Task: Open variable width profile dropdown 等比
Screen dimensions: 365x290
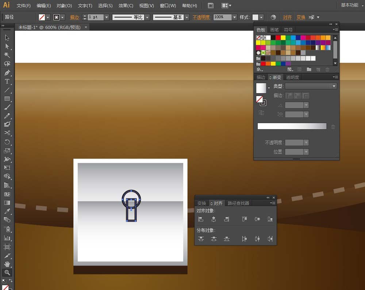Action: pyautogui.click(x=147, y=17)
